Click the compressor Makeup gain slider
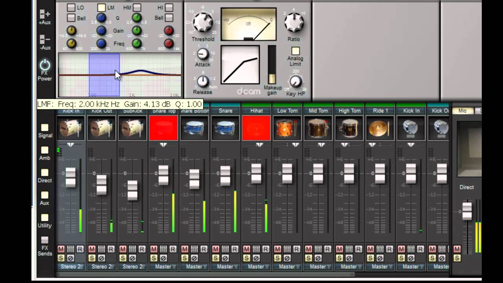Screen dimensions: 503x283 pyautogui.click(x=272, y=64)
